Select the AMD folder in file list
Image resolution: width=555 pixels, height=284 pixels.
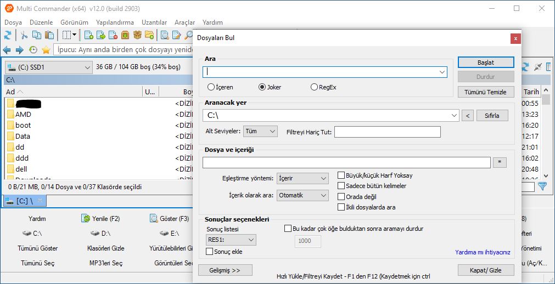pos(23,114)
